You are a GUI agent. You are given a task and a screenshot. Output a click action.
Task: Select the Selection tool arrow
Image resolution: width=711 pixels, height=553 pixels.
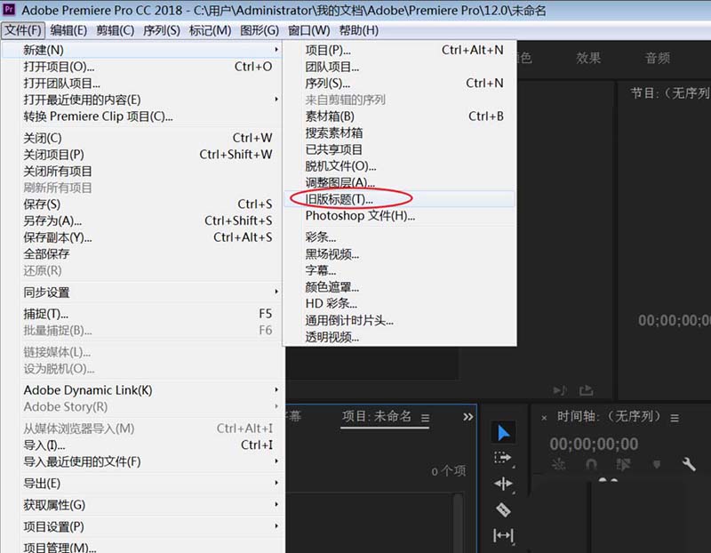click(x=503, y=432)
